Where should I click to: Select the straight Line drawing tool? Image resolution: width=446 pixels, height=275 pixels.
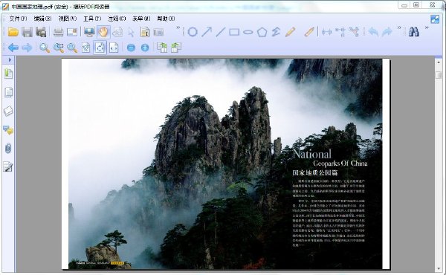(x=220, y=31)
